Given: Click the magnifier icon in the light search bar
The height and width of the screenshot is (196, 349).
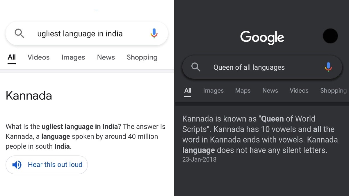Looking at the screenshot, I should click(19, 34).
